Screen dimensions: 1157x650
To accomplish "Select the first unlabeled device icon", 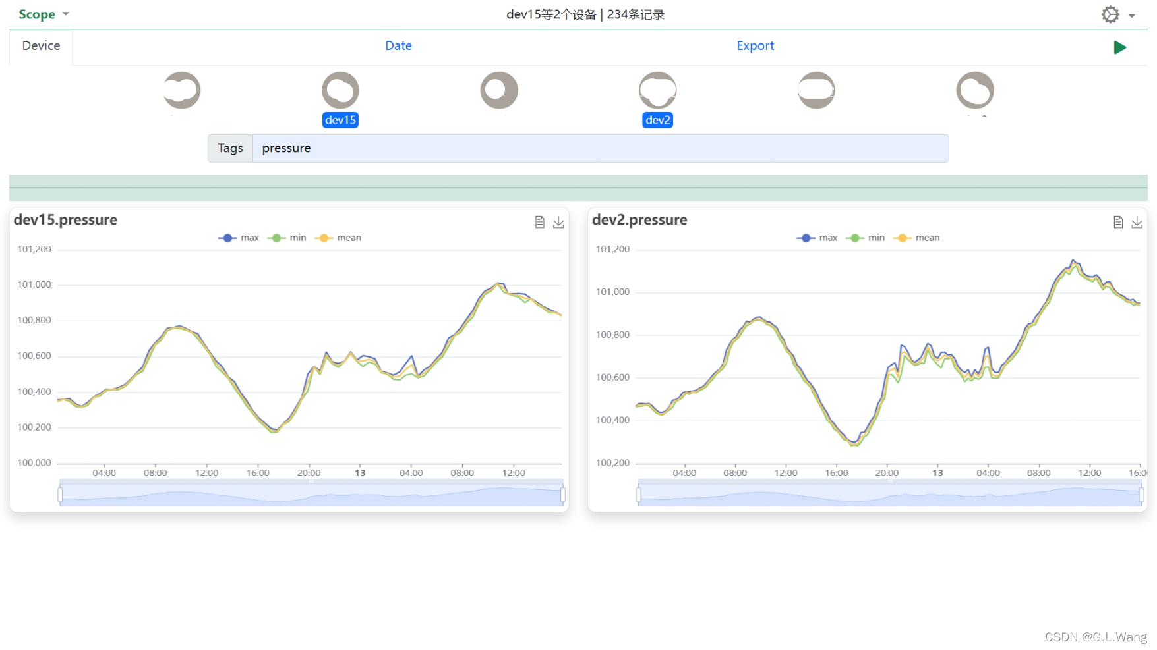I will pos(182,90).
